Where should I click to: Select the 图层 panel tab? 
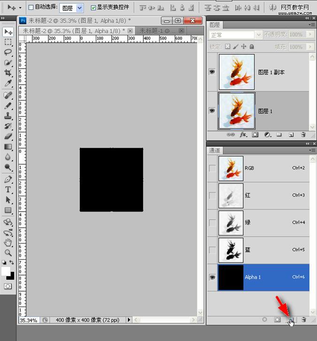click(215, 25)
